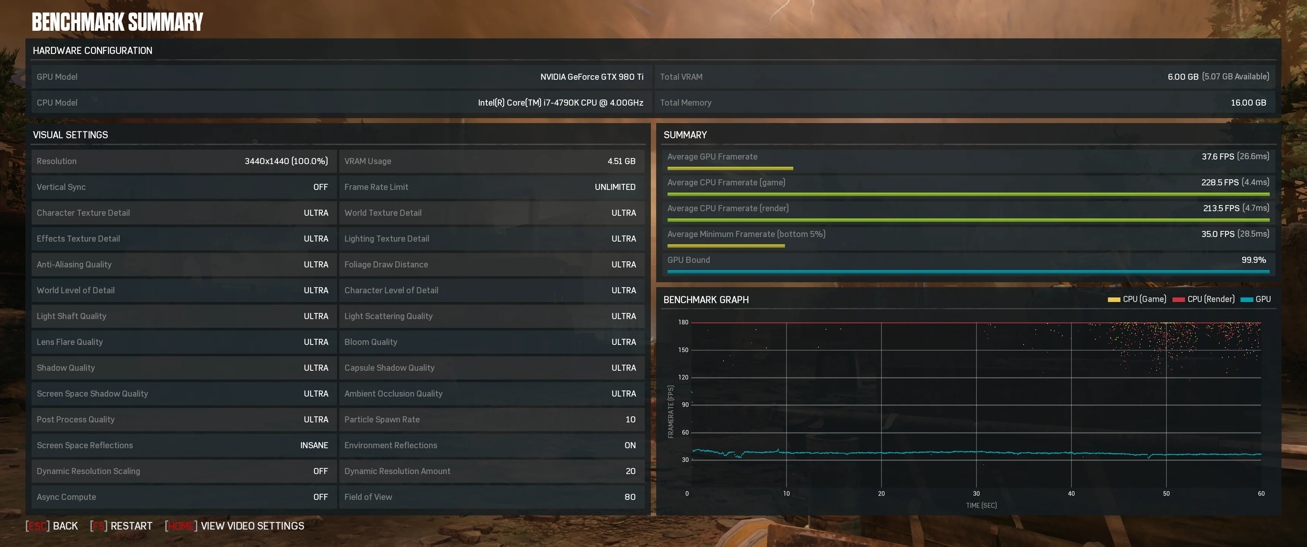This screenshot has height=547, width=1307.
Task: Click the Environment Reflections ON row
Action: tap(491, 445)
